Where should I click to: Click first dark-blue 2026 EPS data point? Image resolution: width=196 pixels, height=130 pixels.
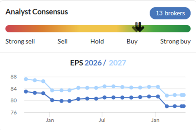pos(26,92)
